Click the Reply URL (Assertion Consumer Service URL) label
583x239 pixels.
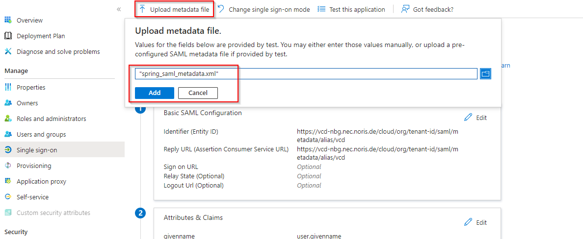point(226,149)
